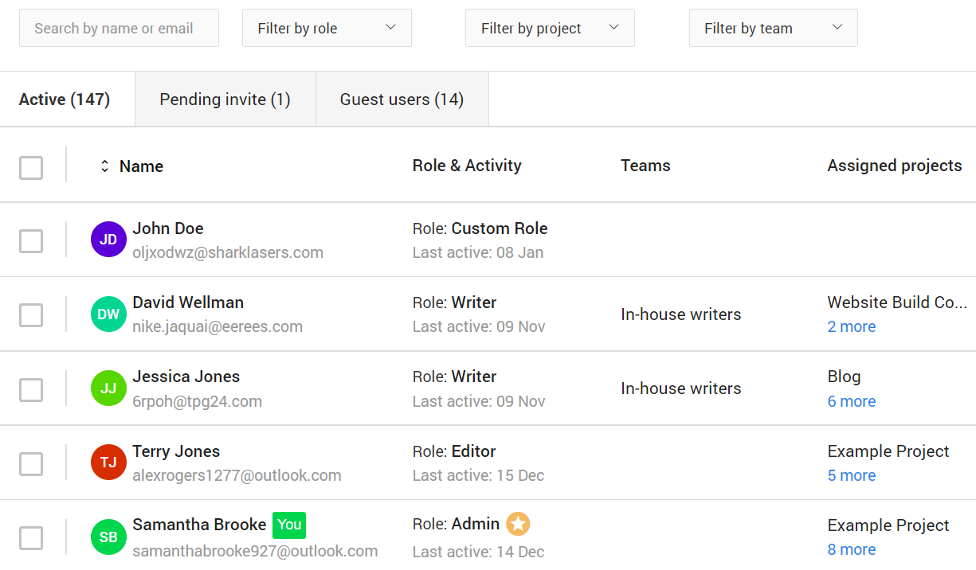The width and height of the screenshot is (976, 570).
Task: Click email oljxodwz@sharklasers.com
Action: (228, 252)
